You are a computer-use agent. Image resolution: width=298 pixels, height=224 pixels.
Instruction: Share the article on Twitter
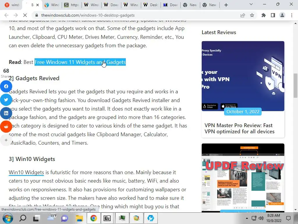(6, 100)
